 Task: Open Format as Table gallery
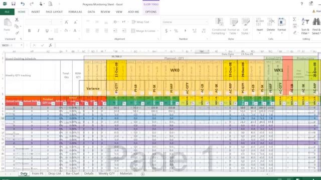233,26
